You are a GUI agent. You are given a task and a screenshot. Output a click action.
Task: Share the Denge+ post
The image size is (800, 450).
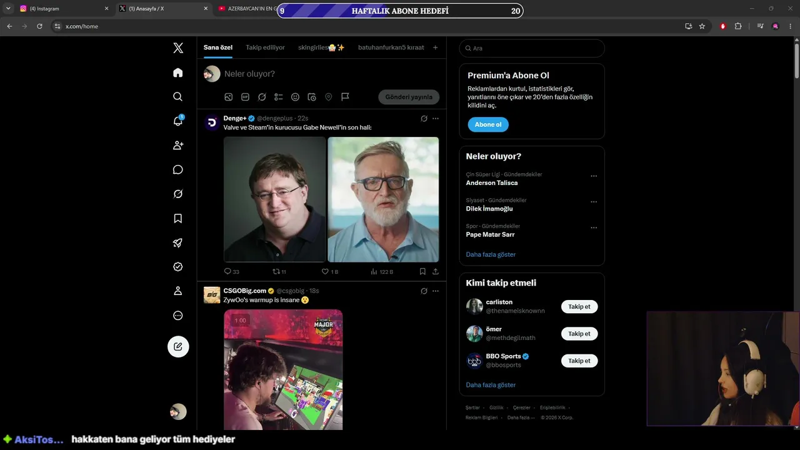coord(436,271)
